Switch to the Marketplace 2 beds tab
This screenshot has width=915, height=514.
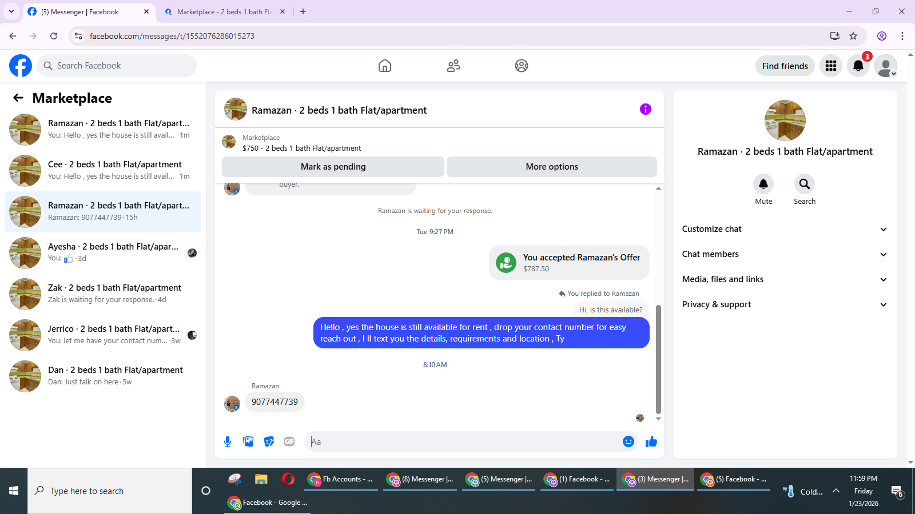click(x=223, y=11)
